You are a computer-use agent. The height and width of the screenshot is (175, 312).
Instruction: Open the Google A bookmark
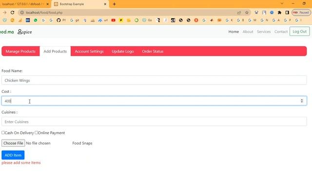pyautogui.click(x=276, y=20)
